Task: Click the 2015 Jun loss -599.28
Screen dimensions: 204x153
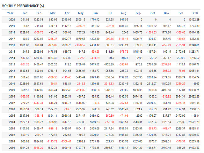Action: coord(95,52)
